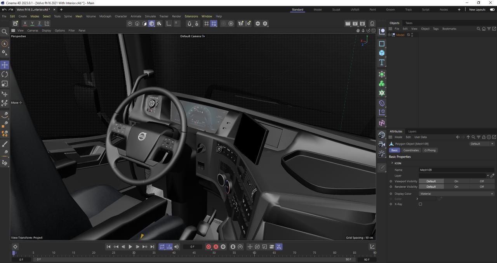Add a Camera object from the palette
497x263 pixels.
click(382, 144)
